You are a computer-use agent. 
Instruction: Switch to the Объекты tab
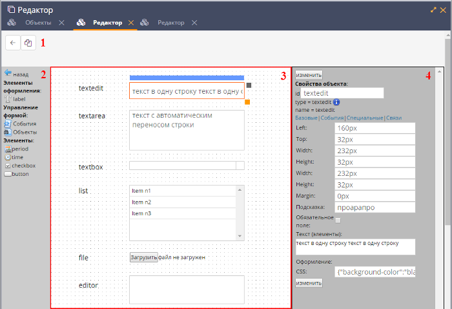click(38, 23)
